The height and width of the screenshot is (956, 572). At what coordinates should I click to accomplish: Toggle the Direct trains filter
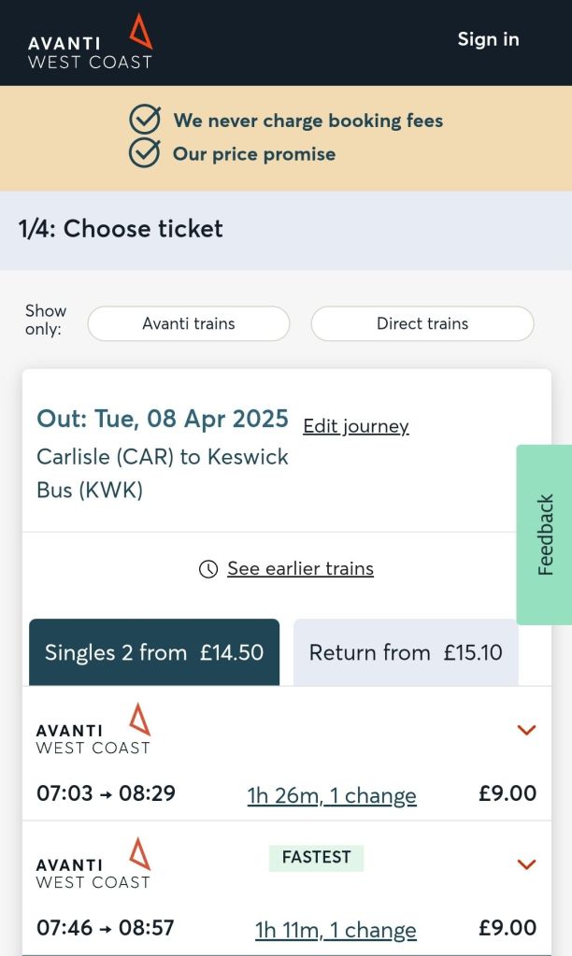click(x=422, y=324)
